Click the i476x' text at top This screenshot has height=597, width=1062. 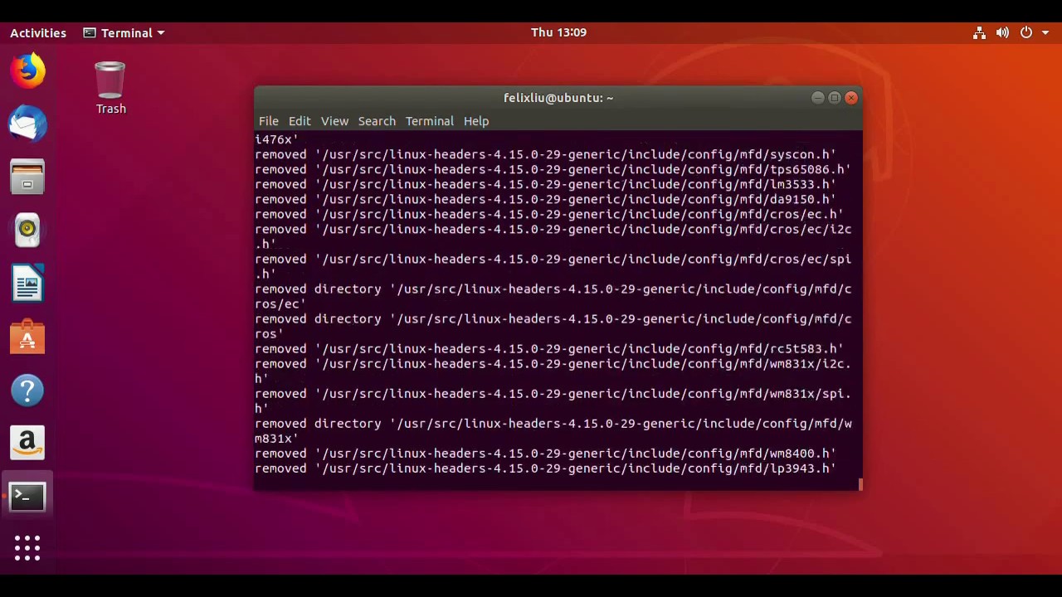coord(276,139)
